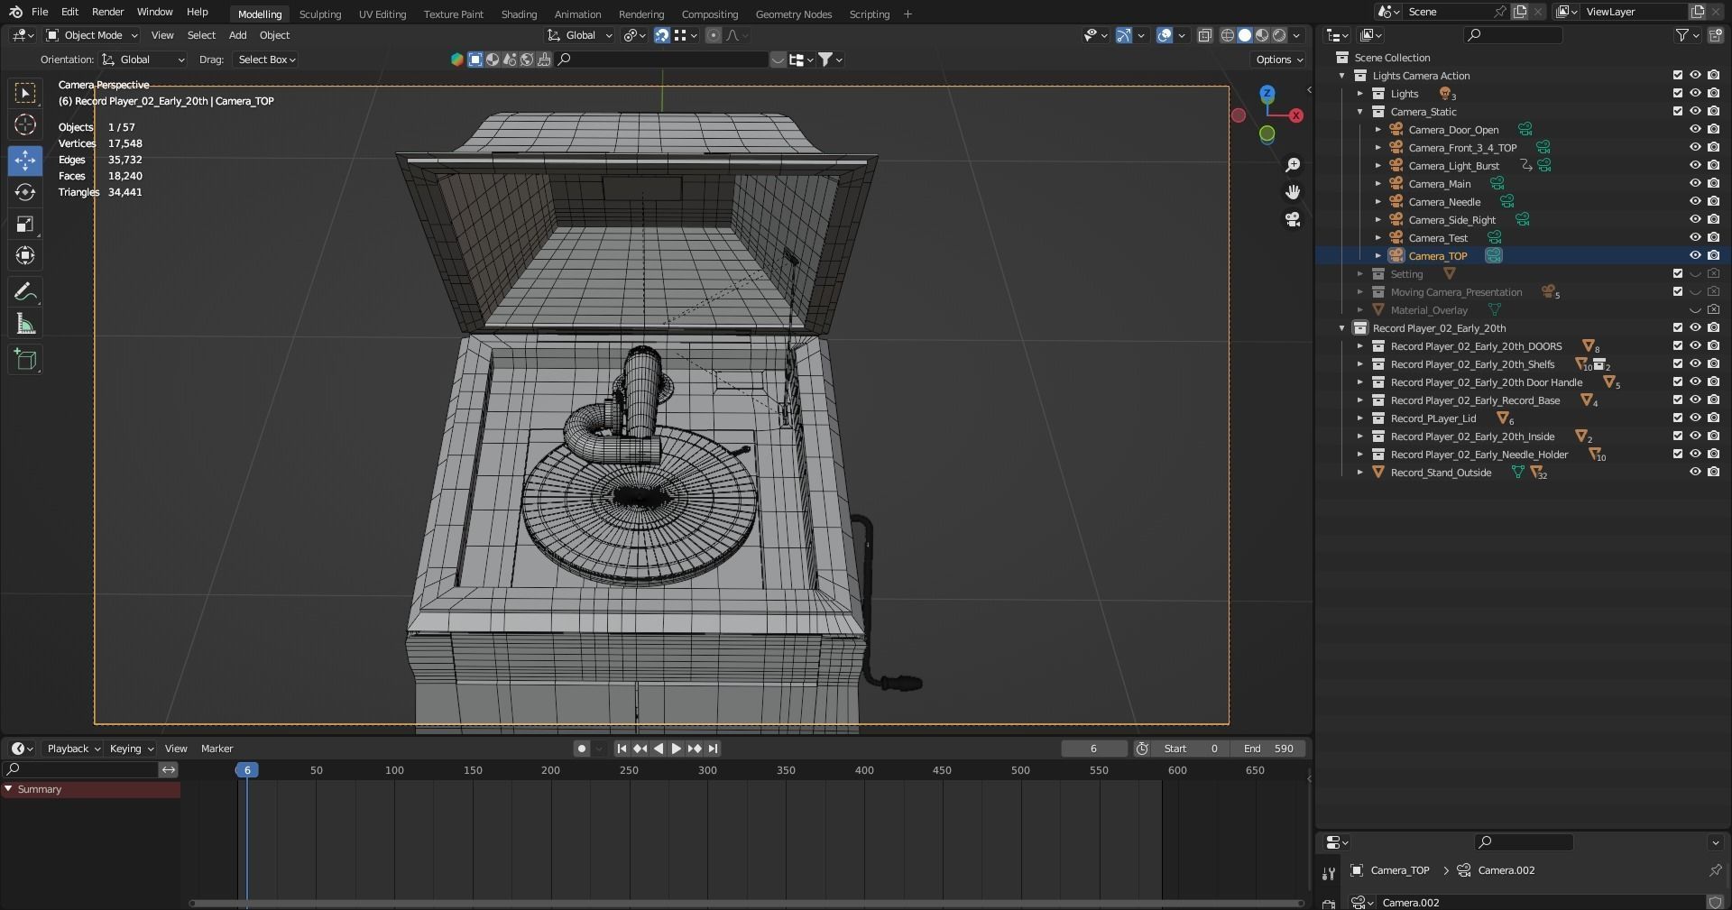
Task: Switch to the Geometry Nodes workspace tab
Action: [x=794, y=14]
